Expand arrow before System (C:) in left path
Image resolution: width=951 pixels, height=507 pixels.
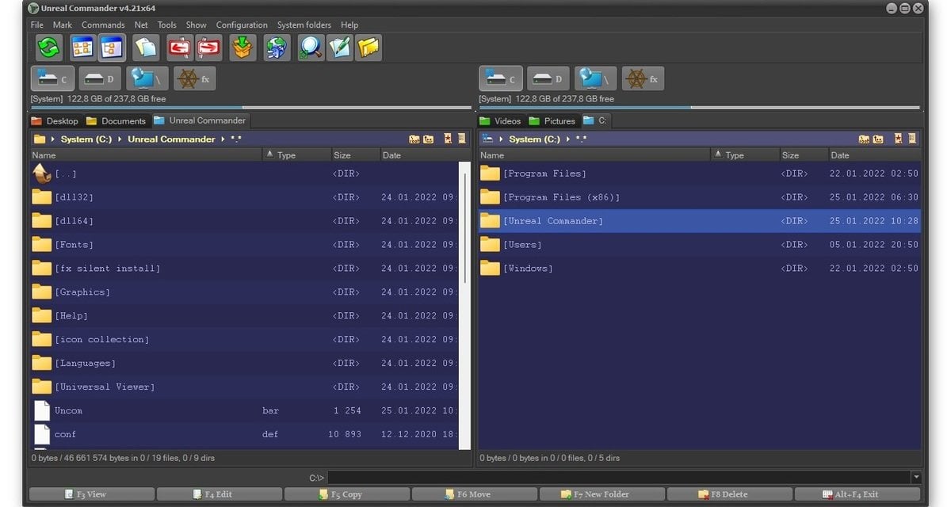tap(54, 139)
